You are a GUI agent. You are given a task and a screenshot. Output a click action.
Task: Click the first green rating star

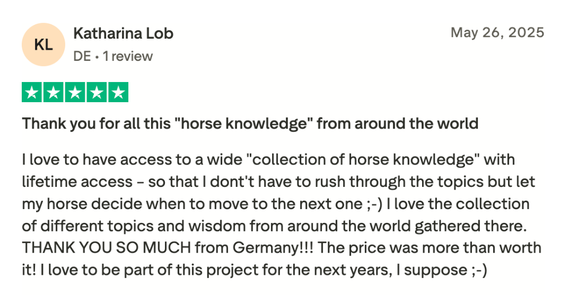(32, 92)
